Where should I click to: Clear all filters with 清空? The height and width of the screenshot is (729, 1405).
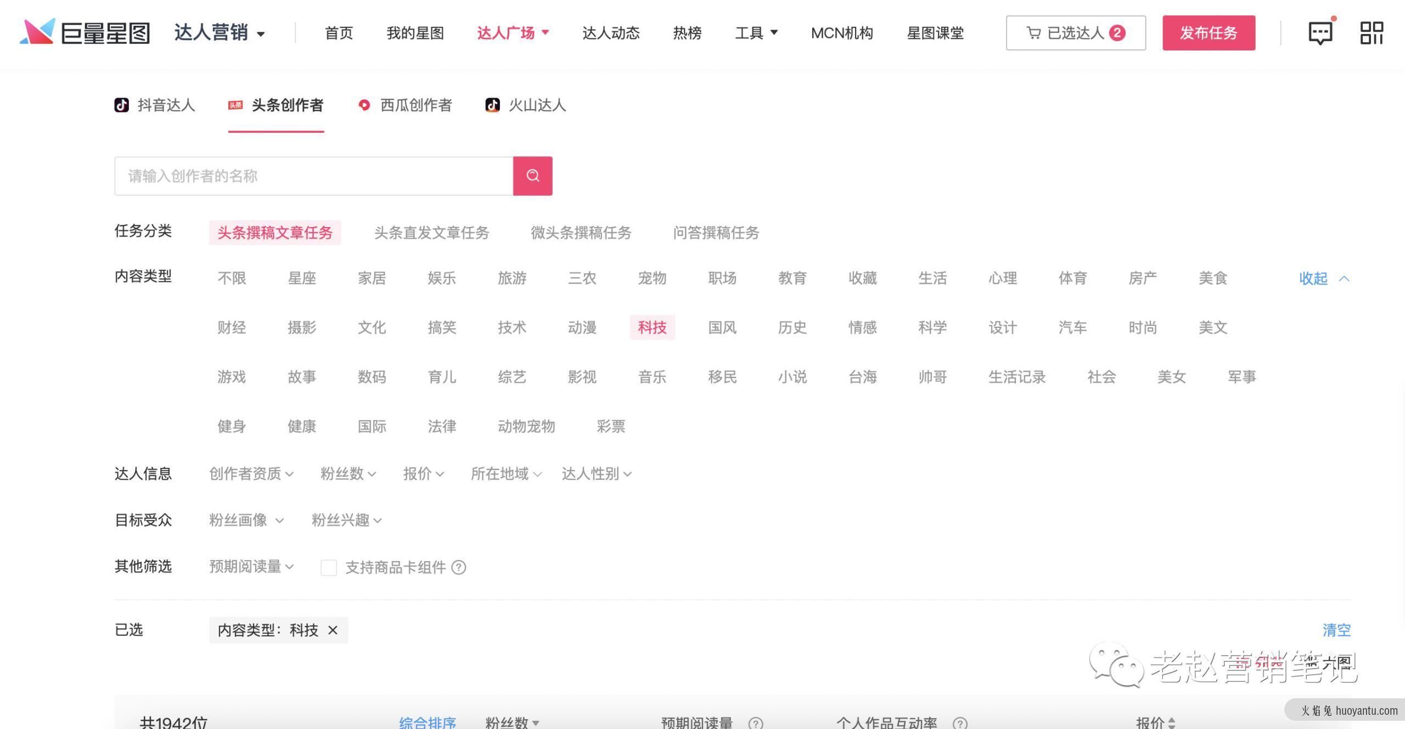1336,630
